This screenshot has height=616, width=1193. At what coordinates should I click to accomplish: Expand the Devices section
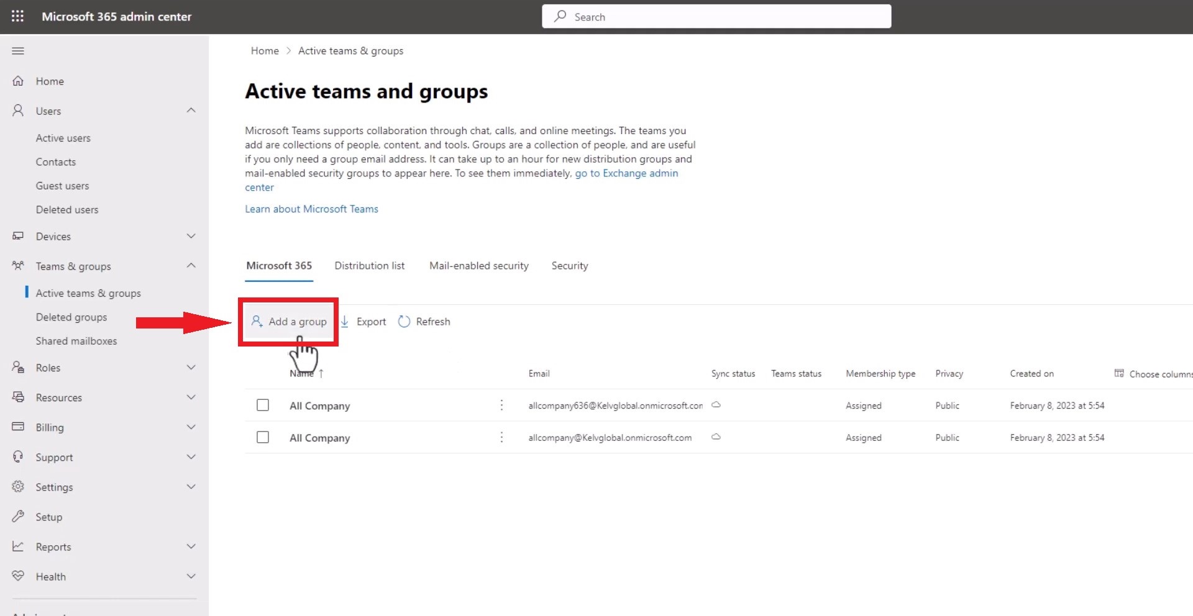click(191, 236)
